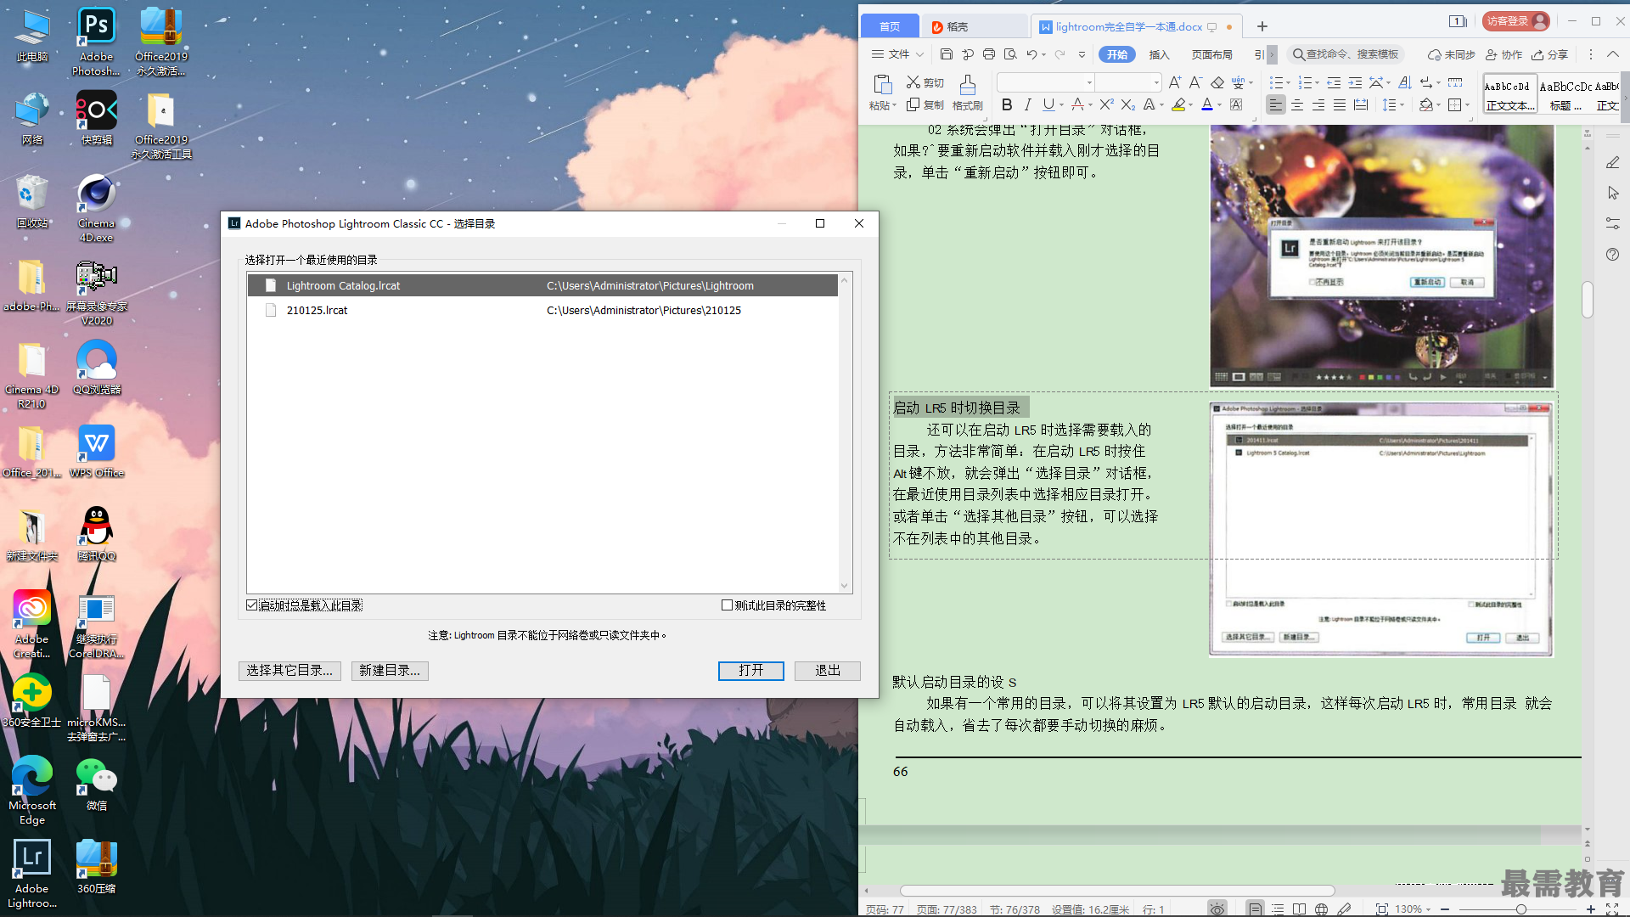Toggle bold formatting in WPS
This screenshot has width=1630, height=917.
[1007, 104]
